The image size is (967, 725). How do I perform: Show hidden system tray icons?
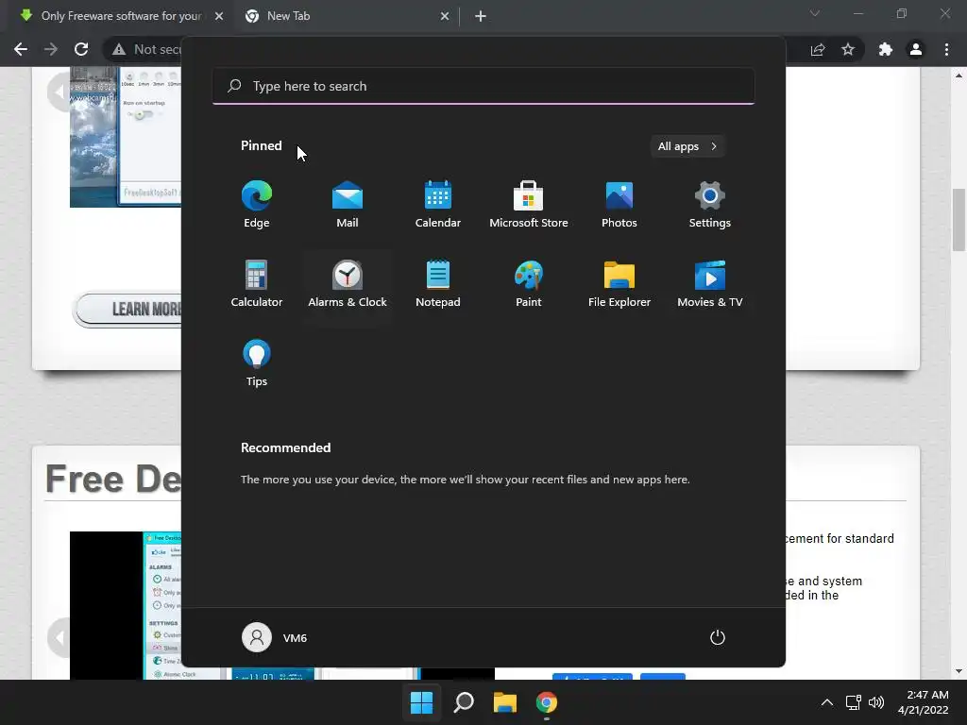coord(827,702)
